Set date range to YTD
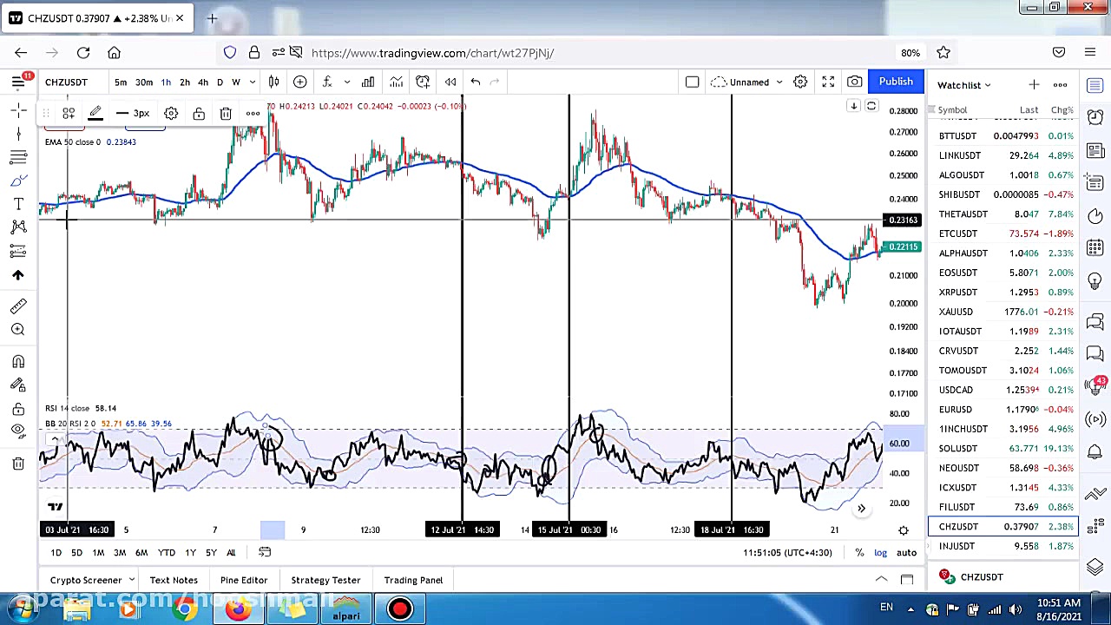The width and height of the screenshot is (1111, 625). [x=166, y=553]
